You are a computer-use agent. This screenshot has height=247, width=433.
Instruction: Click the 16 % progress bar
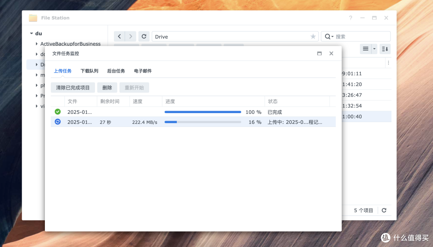click(203, 122)
